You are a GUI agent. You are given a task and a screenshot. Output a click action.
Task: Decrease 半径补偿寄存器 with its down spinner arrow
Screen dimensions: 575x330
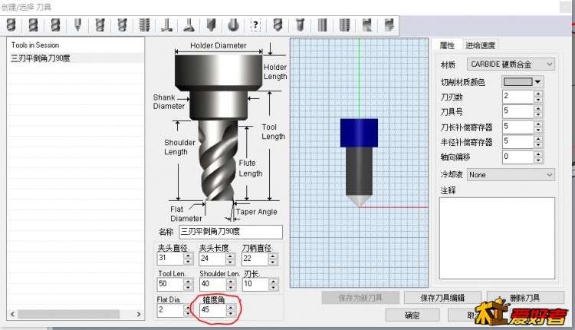point(538,145)
